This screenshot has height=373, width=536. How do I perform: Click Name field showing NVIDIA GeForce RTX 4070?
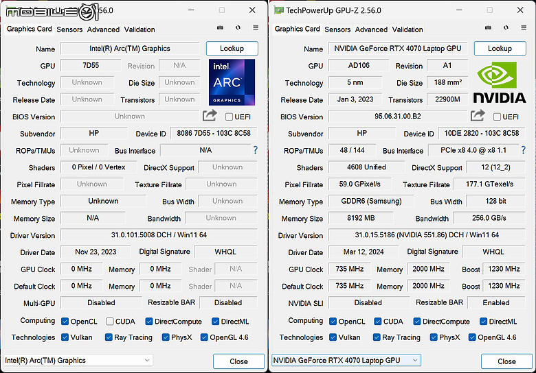pos(398,49)
